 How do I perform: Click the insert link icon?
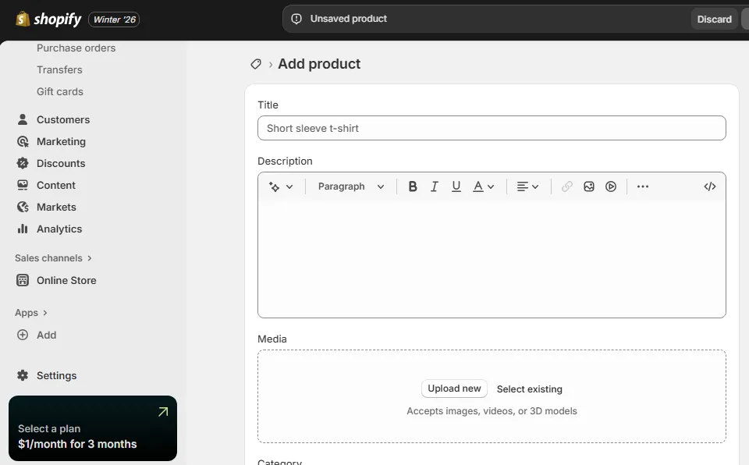click(567, 186)
